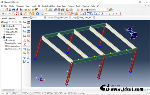Select Optimization Processes in the model tree
Image resolution: width=150 pixels, height=95 pixels.
coord(15,49)
